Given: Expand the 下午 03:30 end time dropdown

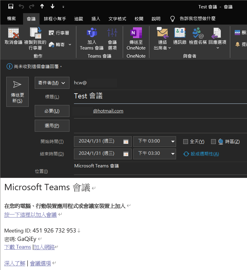Looking at the screenshot, I should point(173,154).
